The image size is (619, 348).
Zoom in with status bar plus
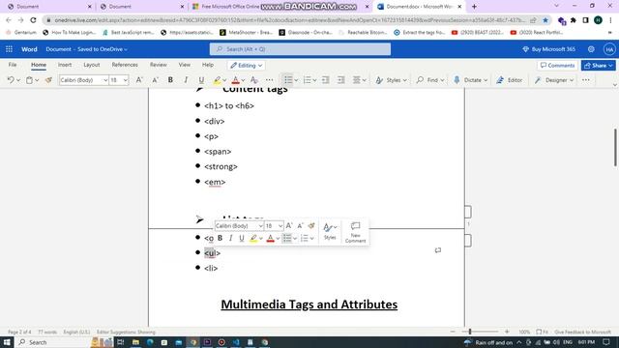[507, 332]
